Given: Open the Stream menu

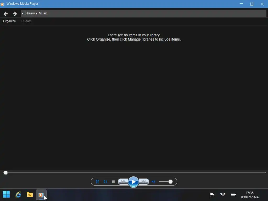Looking at the screenshot, I should 26,21.
